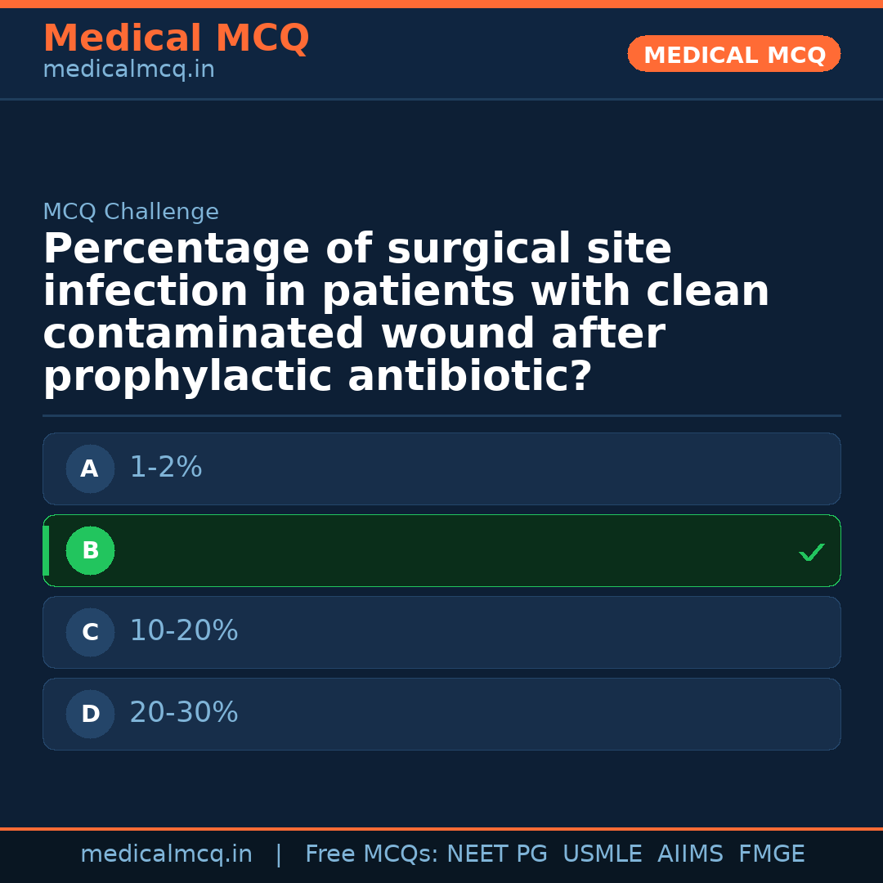Click the letter A circle badge

click(x=90, y=469)
